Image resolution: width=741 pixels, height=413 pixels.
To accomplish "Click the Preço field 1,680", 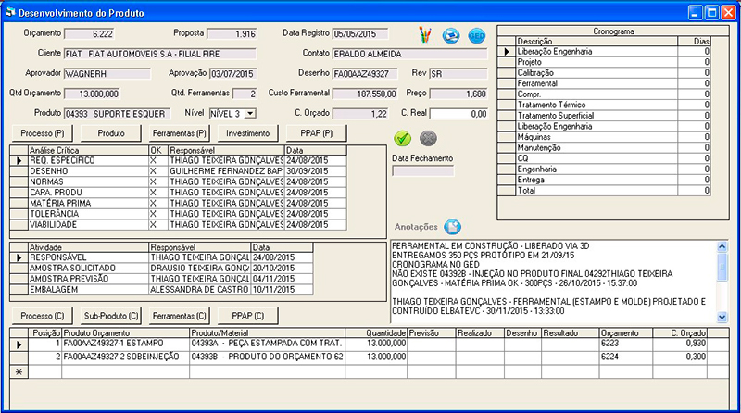I will click(x=458, y=94).
